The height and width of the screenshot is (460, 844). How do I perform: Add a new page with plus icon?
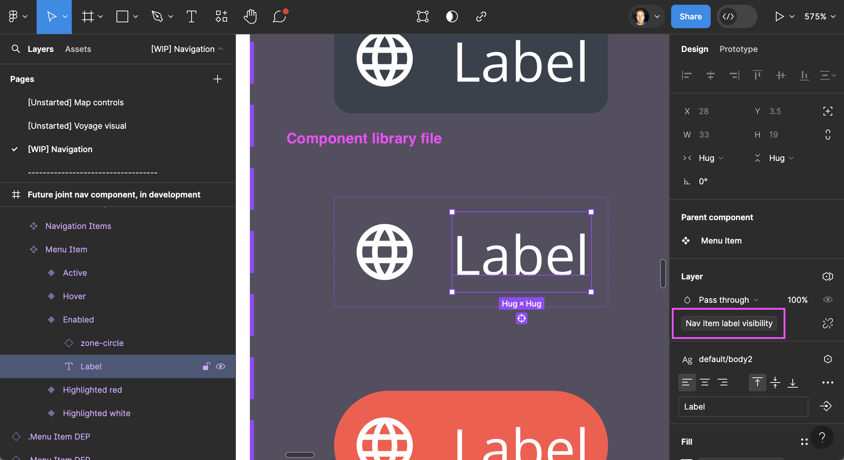(x=218, y=79)
